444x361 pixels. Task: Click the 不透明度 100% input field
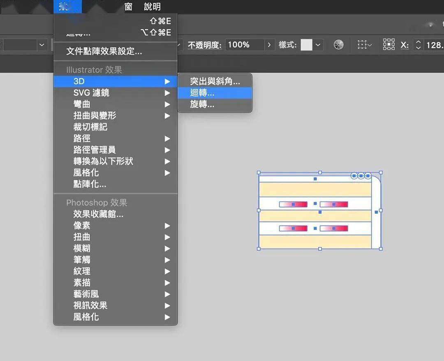pyautogui.click(x=244, y=45)
